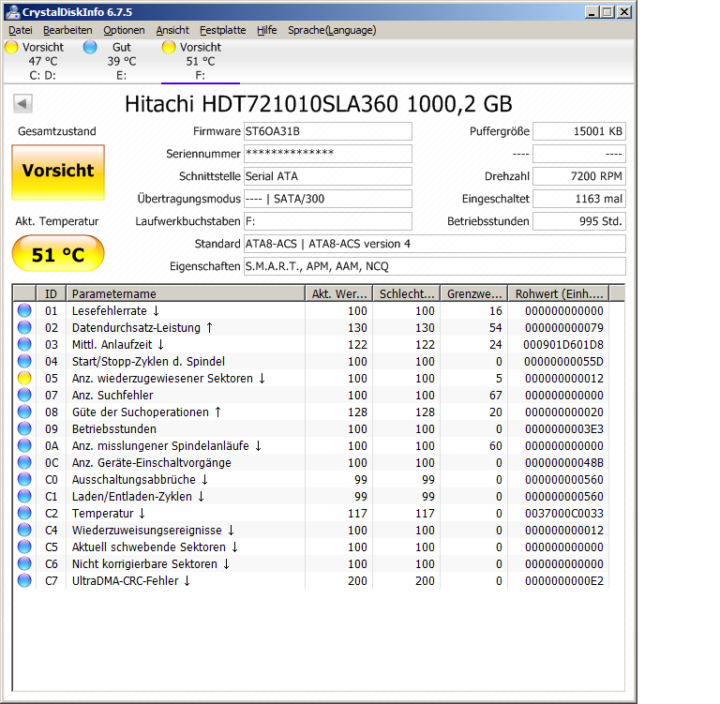Click the status circle for Aktuell schwebende Sektoren
This screenshot has width=720, height=704.
coord(24,547)
